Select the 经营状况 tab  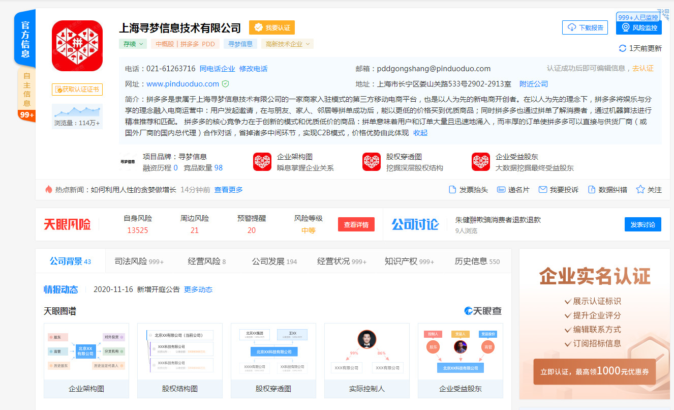(342, 261)
